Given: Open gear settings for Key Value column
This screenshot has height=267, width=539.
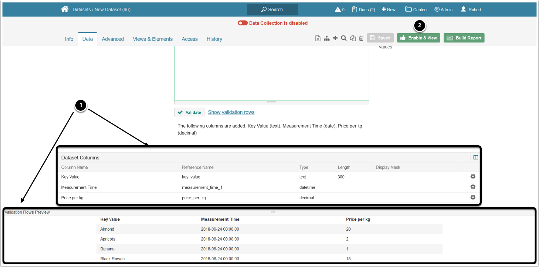Looking at the screenshot, I should [473, 176].
